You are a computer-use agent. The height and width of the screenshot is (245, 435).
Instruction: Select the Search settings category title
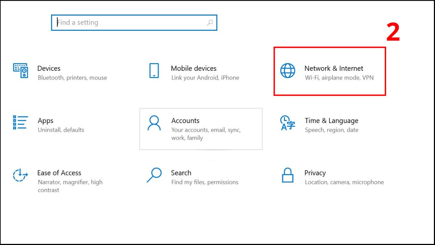(x=181, y=173)
